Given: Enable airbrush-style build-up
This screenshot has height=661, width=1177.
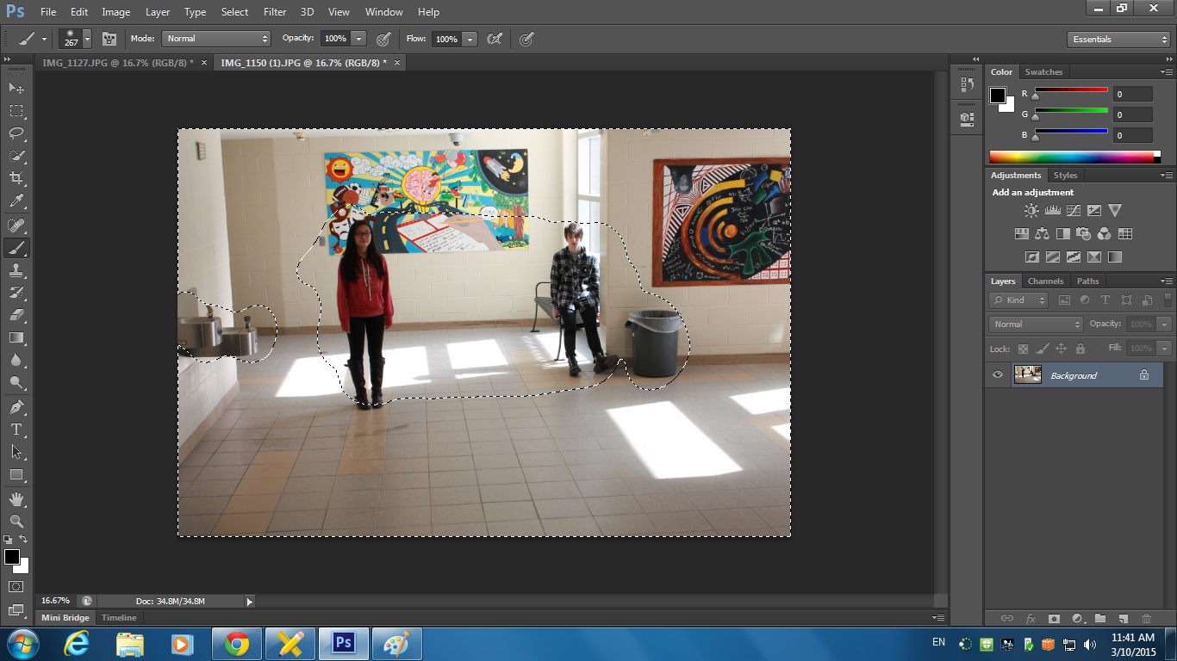Looking at the screenshot, I should click(x=495, y=39).
